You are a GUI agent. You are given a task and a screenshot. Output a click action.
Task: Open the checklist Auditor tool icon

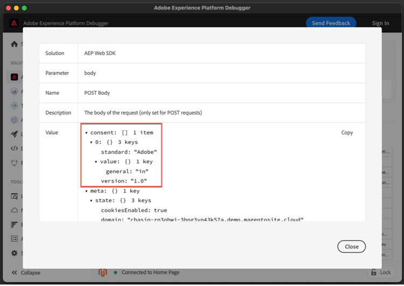point(14,239)
